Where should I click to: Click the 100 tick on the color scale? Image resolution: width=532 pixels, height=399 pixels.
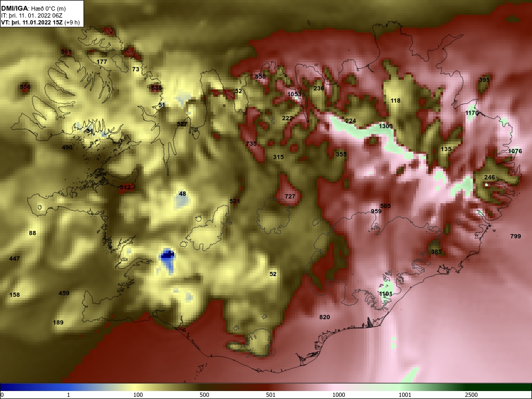click(x=138, y=395)
